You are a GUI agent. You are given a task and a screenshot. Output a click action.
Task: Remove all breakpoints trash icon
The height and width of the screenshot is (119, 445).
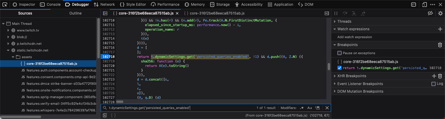point(440,45)
